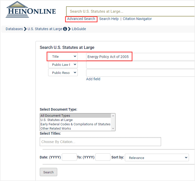Click the top Search U.S. Statutes at Large box
Image resolution: width=195 pixels, height=181 pixels.
(130, 11)
